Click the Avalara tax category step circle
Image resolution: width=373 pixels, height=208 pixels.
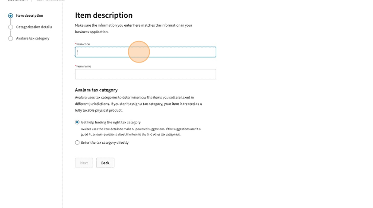point(10,38)
